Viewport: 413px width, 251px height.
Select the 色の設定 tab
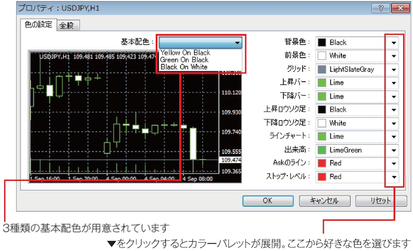38,25
